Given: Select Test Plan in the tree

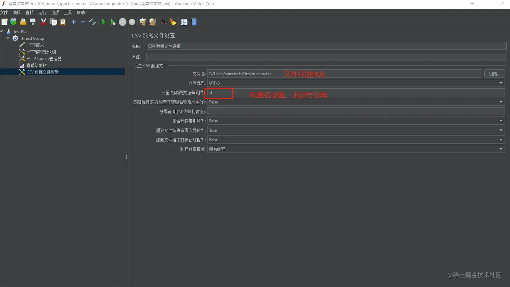Looking at the screenshot, I should [x=21, y=31].
